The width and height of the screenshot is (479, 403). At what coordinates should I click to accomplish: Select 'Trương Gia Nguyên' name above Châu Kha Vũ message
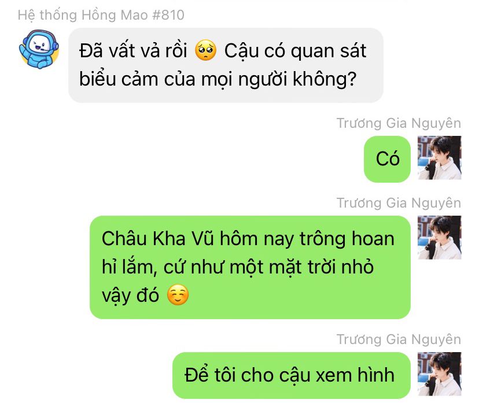[399, 203]
